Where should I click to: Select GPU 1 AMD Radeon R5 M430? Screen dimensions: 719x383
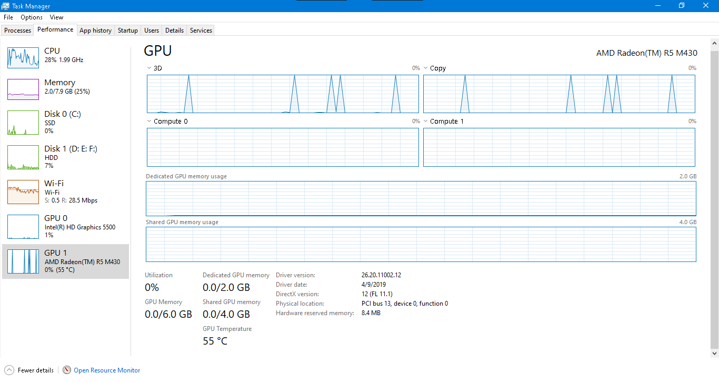click(66, 261)
